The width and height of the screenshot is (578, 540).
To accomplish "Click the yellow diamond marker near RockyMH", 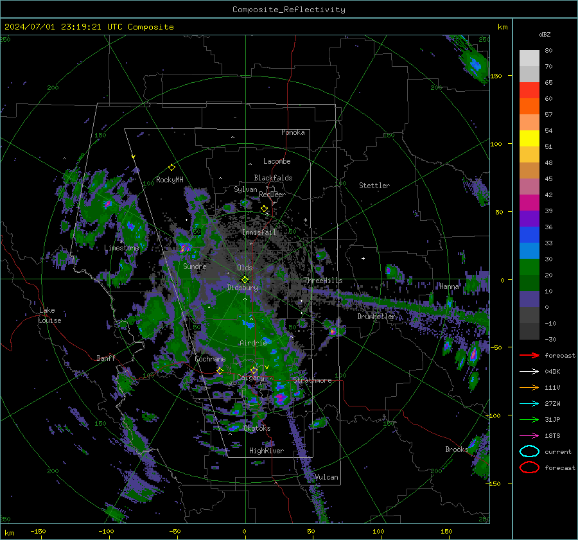I will pyautogui.click(x=171, y=168).
